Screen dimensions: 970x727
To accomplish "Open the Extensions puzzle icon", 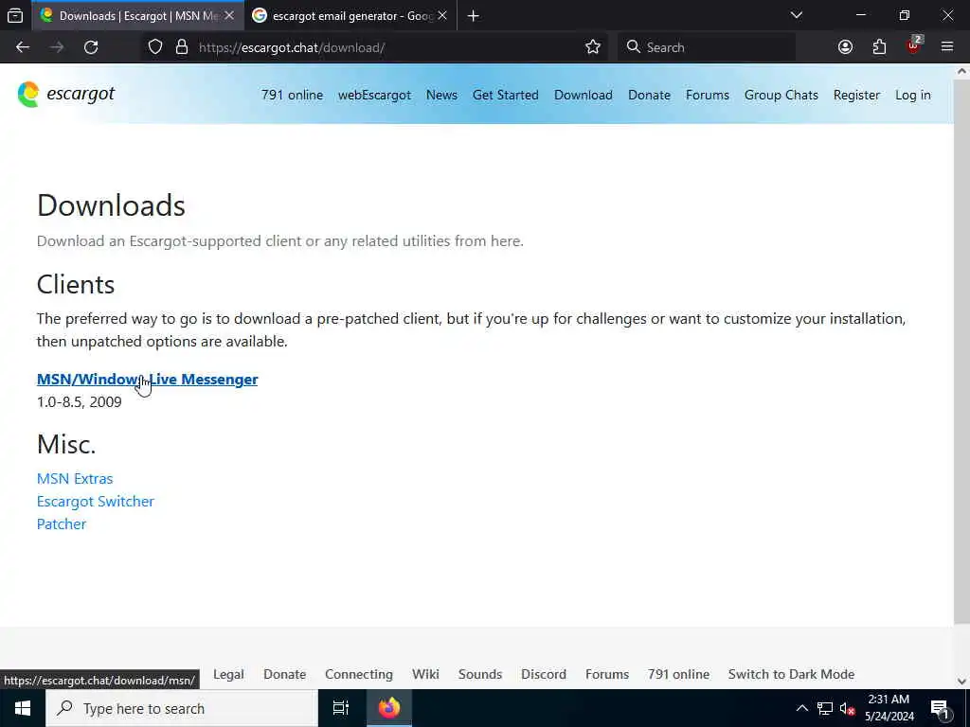I will pos(879,47).
